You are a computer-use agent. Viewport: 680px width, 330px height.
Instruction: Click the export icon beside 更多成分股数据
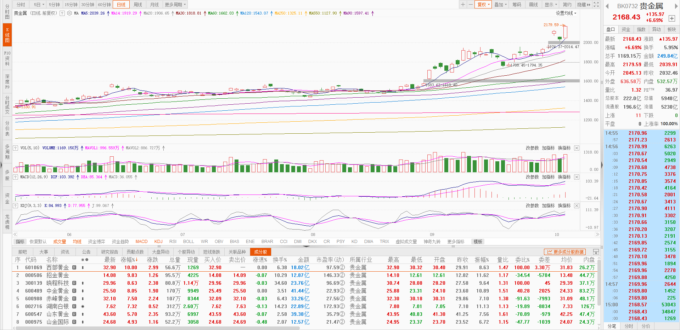click(596, 252)
